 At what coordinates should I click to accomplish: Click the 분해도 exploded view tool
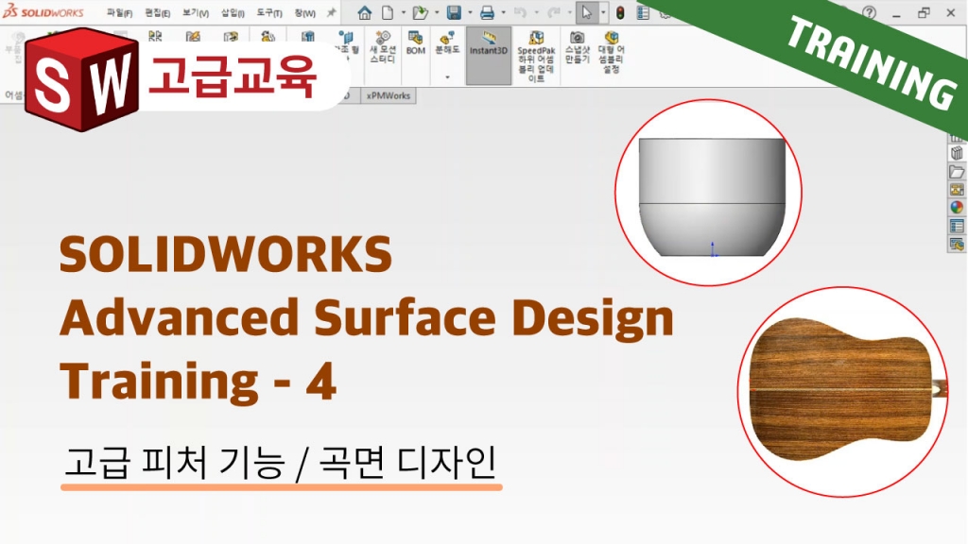point(447,43)
